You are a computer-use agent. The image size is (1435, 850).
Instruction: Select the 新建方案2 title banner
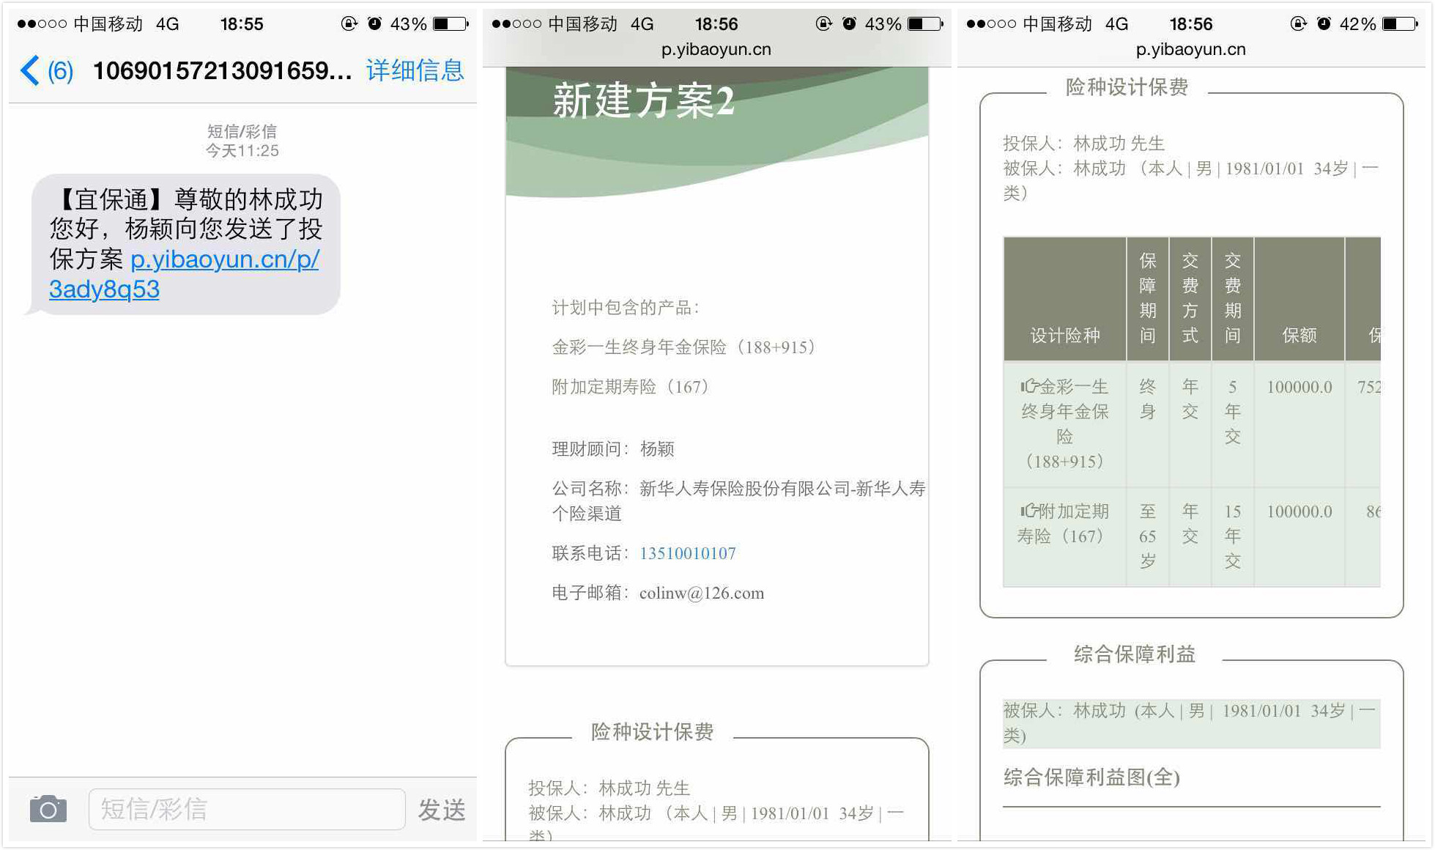[643, 101]
